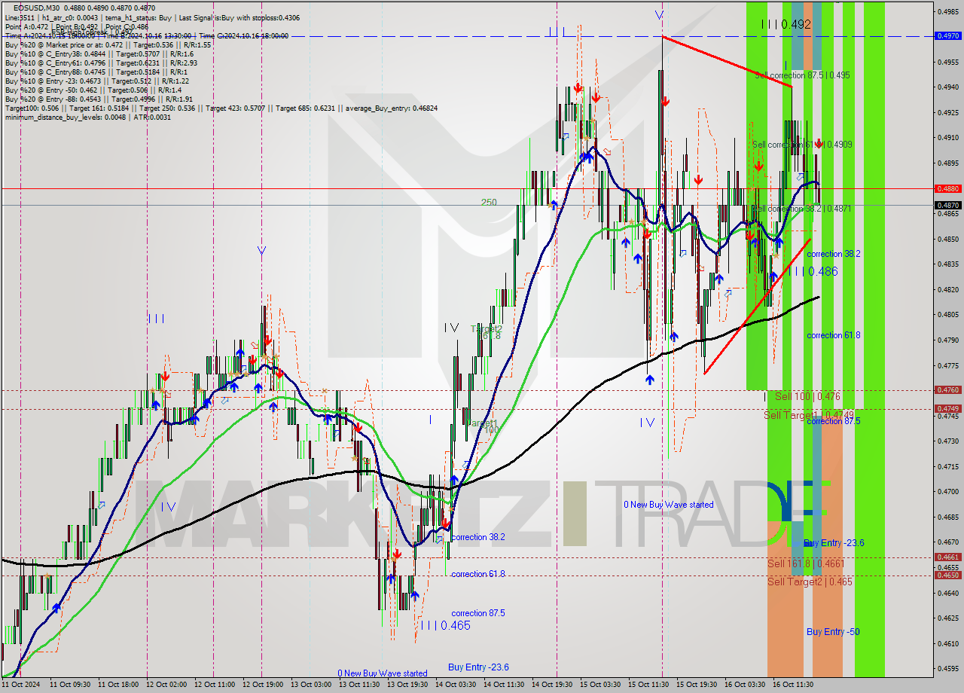Select the '14 Oct 11:30' time axis label
Viewport: 964px width, 693px height.
504,685
